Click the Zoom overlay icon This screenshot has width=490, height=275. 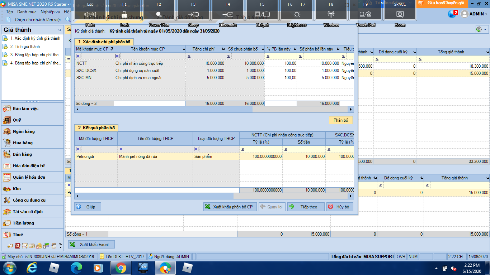point(400,15)
